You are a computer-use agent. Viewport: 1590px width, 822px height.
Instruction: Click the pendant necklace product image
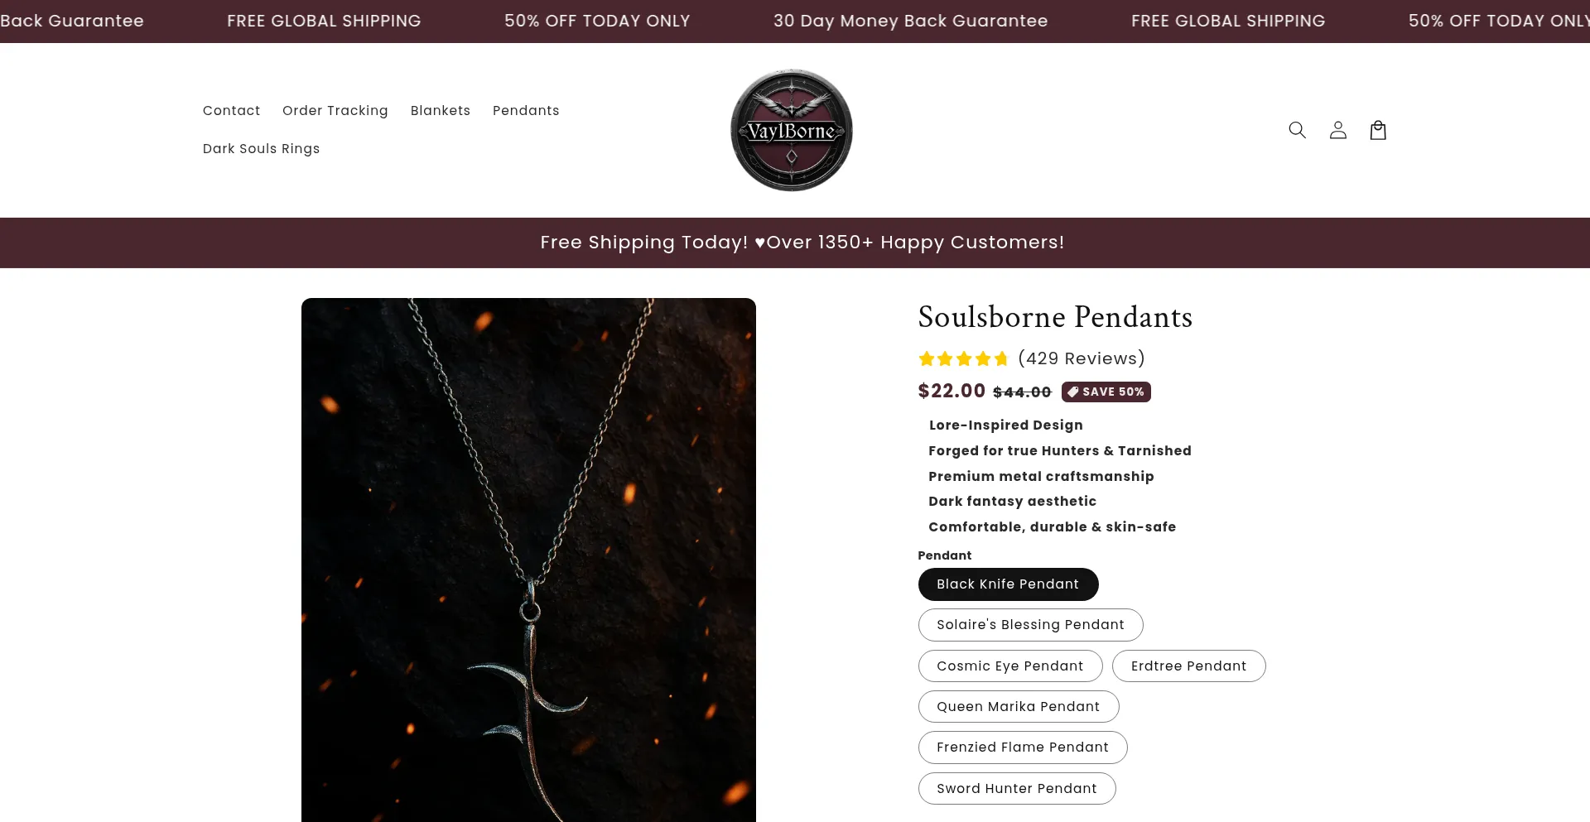528,560
